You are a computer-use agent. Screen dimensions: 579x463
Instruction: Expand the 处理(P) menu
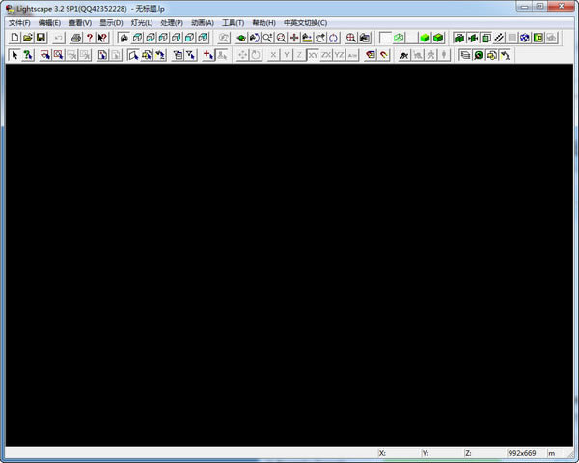click(172, 22)
